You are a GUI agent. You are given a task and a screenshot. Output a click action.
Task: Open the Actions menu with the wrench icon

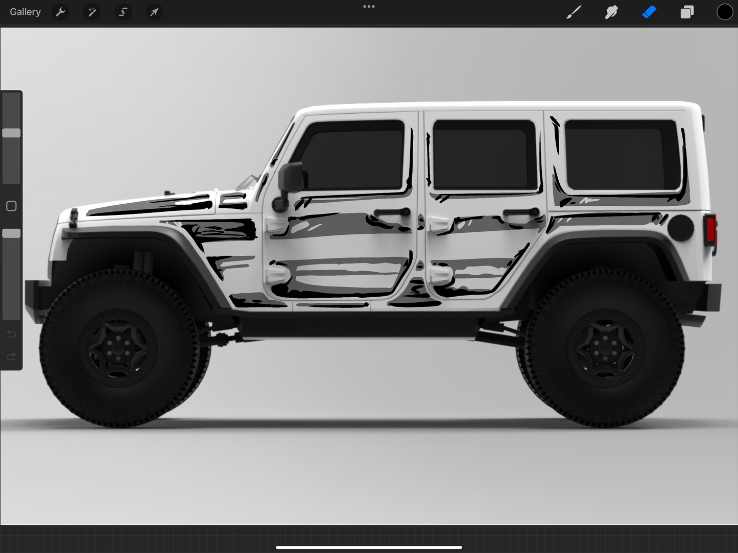(x=60, y=12)
